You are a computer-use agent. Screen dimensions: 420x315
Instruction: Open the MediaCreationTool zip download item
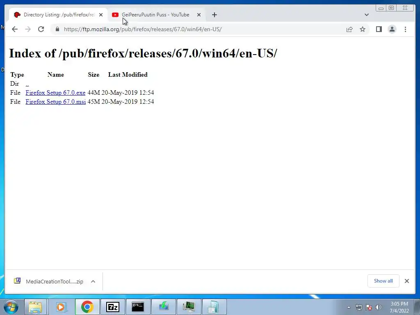pos(49,281)
